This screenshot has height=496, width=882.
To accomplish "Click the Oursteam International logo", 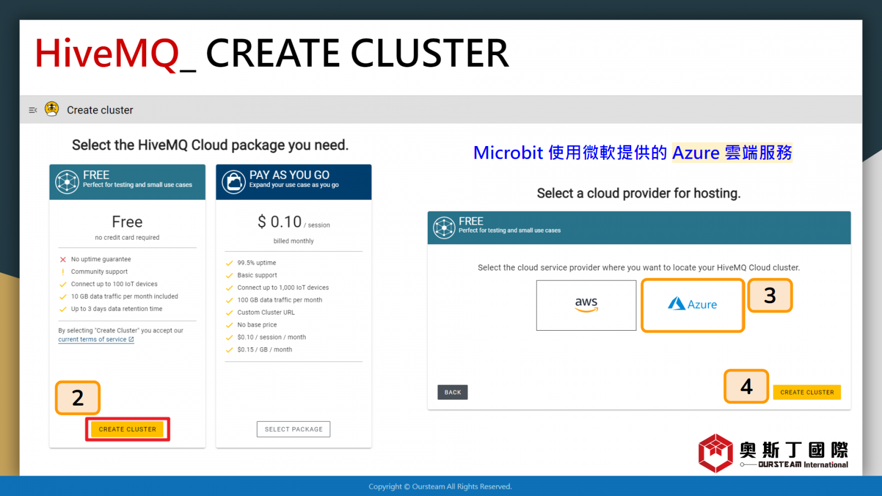I will pyautogui.click(x=772, y=454).
